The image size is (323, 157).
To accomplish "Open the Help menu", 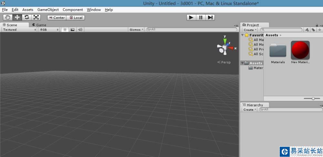I will [x=109, y=10].
